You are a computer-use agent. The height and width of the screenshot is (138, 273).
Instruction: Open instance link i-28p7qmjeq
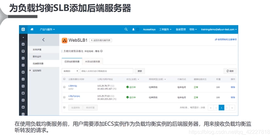click(x=74, y=96)
